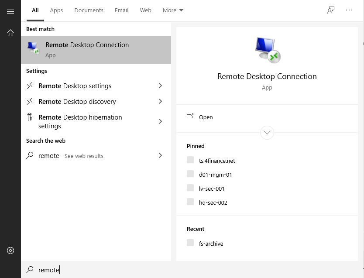Image resolution: width=364 pixels, height=278 pixels.
Task: Click icon beside hq-sec-002
Action: [x=190, y=202]
